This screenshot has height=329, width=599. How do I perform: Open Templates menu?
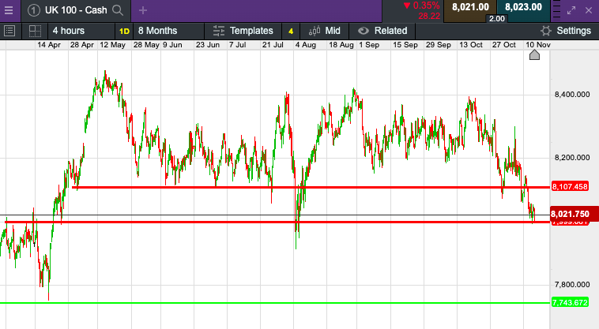point(243,31)
